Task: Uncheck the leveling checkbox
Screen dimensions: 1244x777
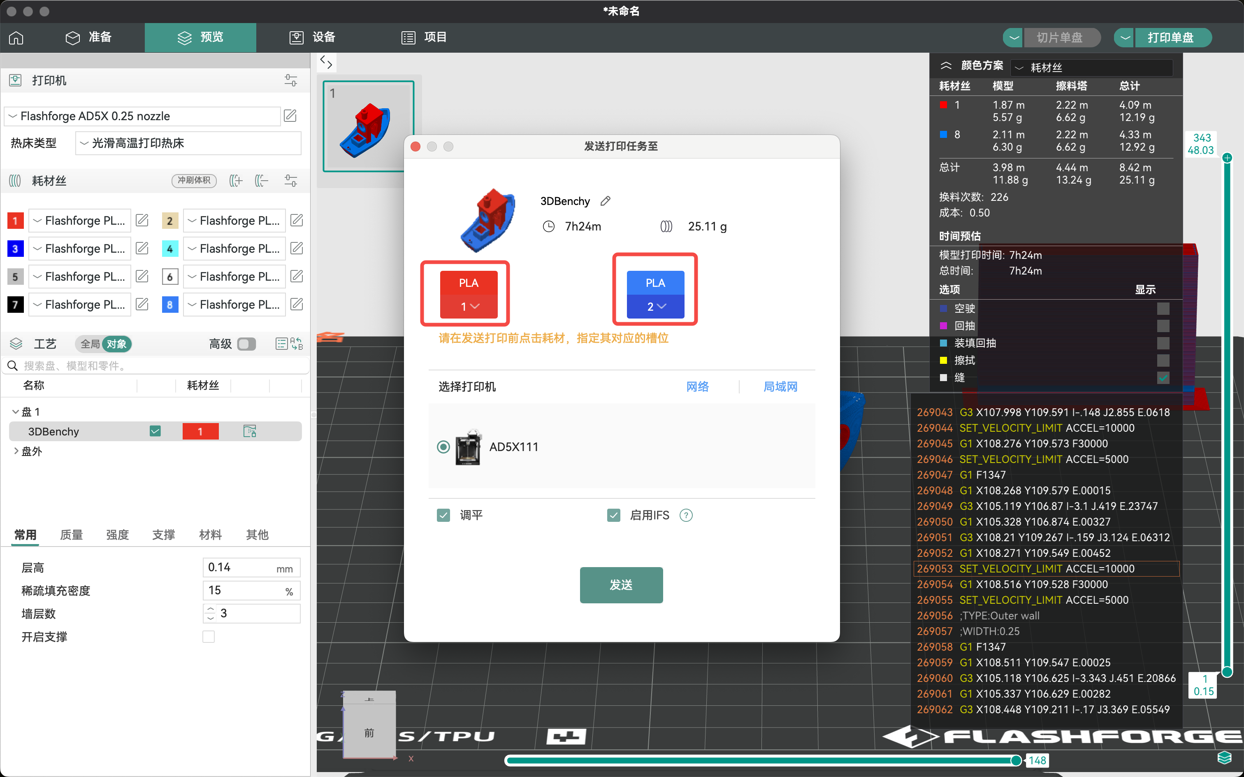Action: click(443, 515)
